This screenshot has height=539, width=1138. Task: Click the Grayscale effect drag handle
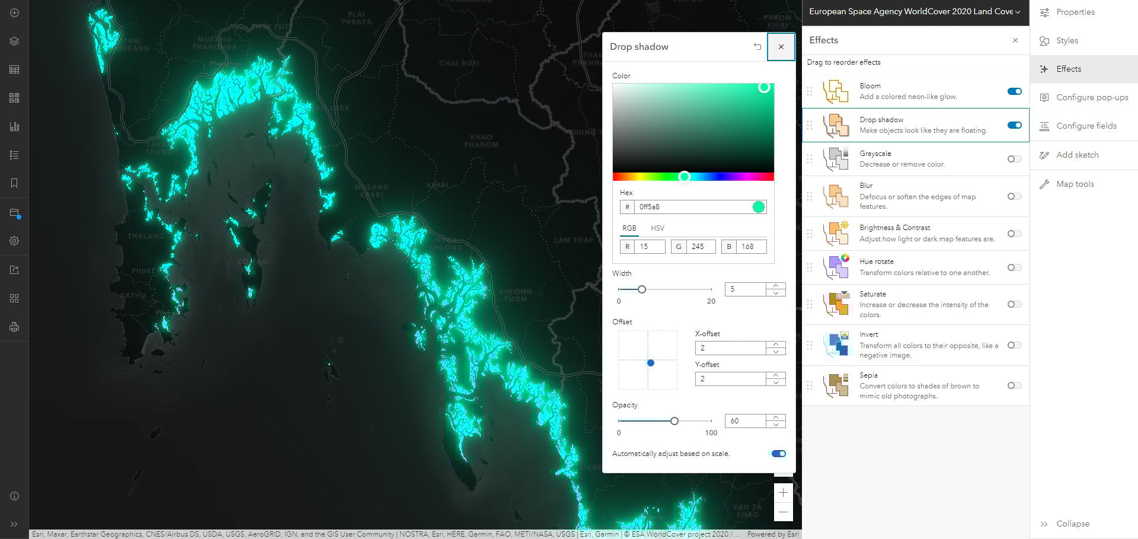[810, 159]
